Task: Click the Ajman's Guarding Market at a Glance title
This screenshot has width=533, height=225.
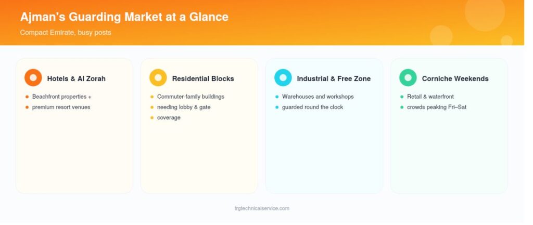Action: [124, 17]
